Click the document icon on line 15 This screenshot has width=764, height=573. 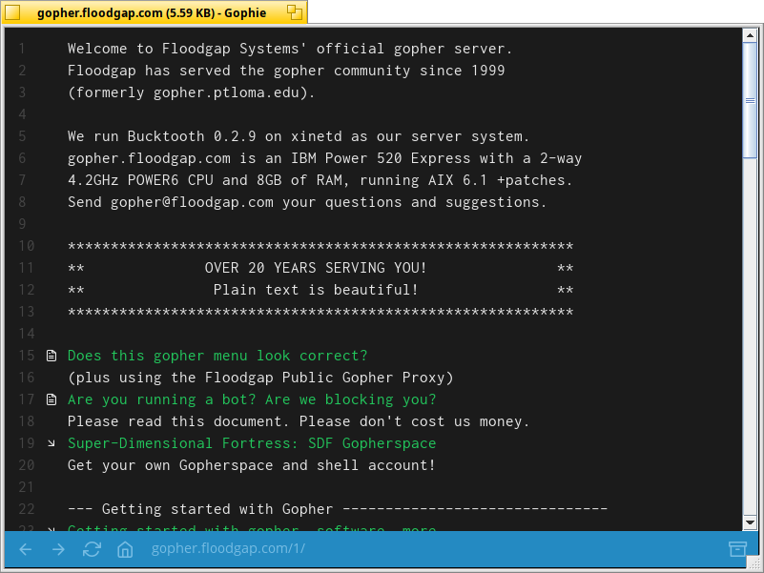(52, 356)
